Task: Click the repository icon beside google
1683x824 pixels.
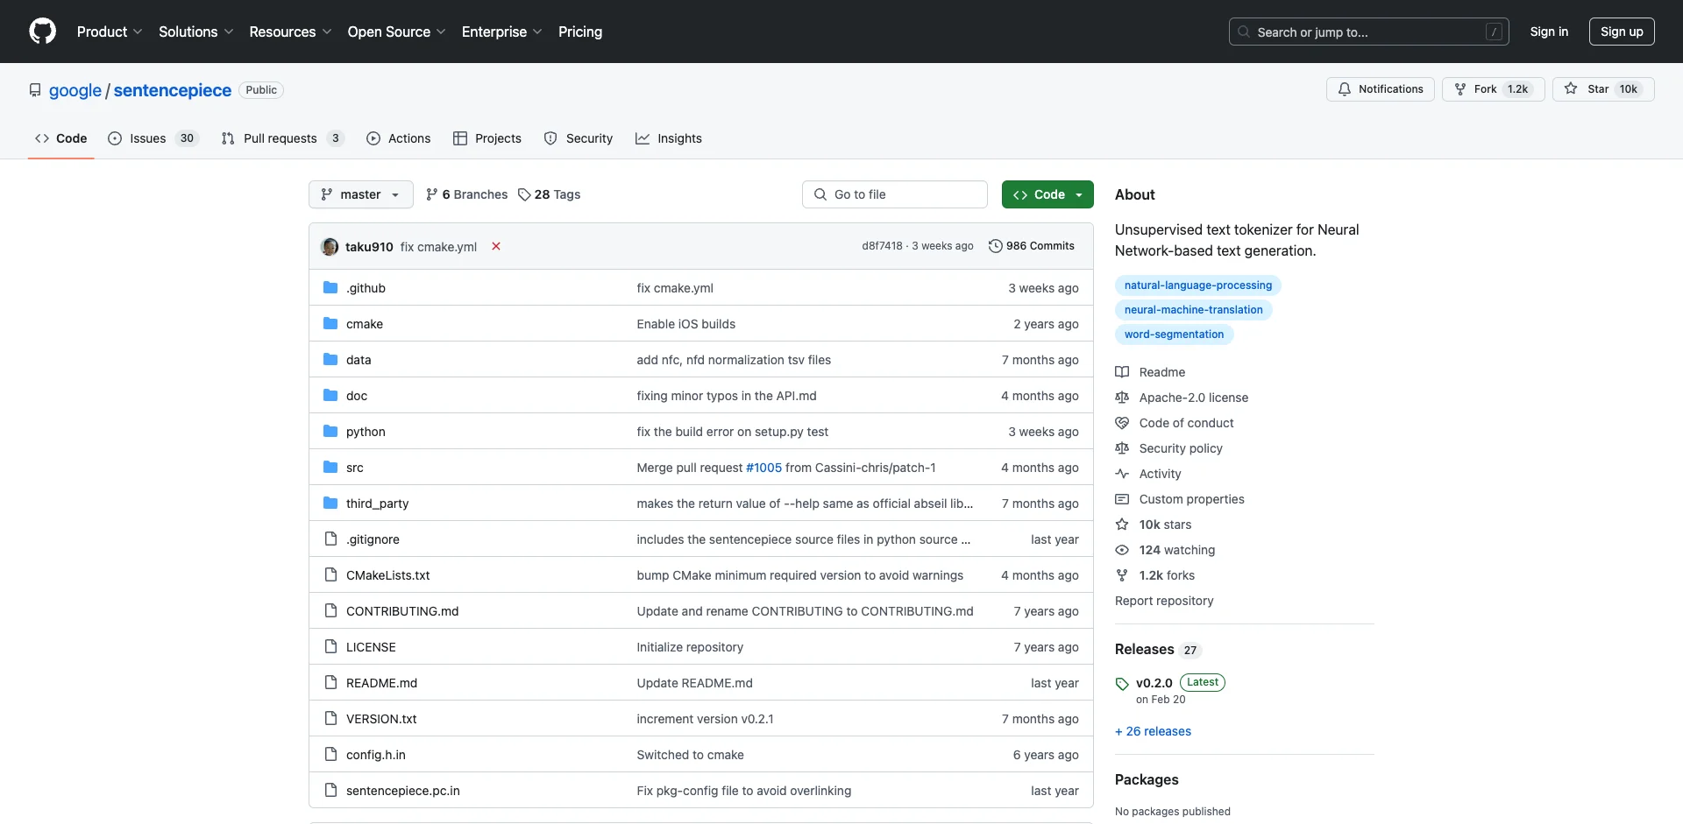Action: (x=35, y=90)
